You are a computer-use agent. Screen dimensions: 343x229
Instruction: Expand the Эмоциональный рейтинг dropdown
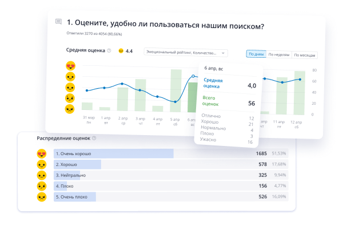pos(186,53)
